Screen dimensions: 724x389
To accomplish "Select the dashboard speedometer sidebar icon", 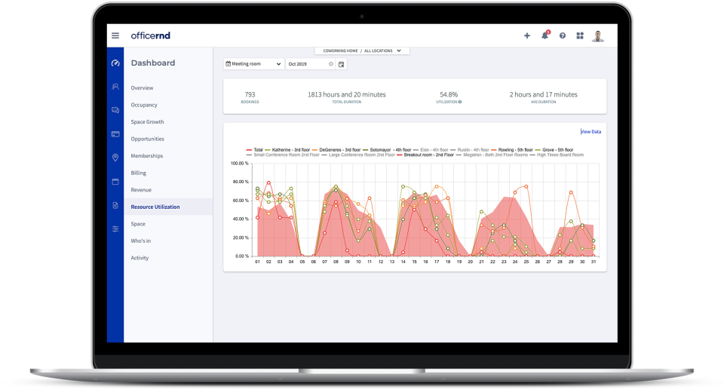I will pyautogui.click(x=115, y=63).
